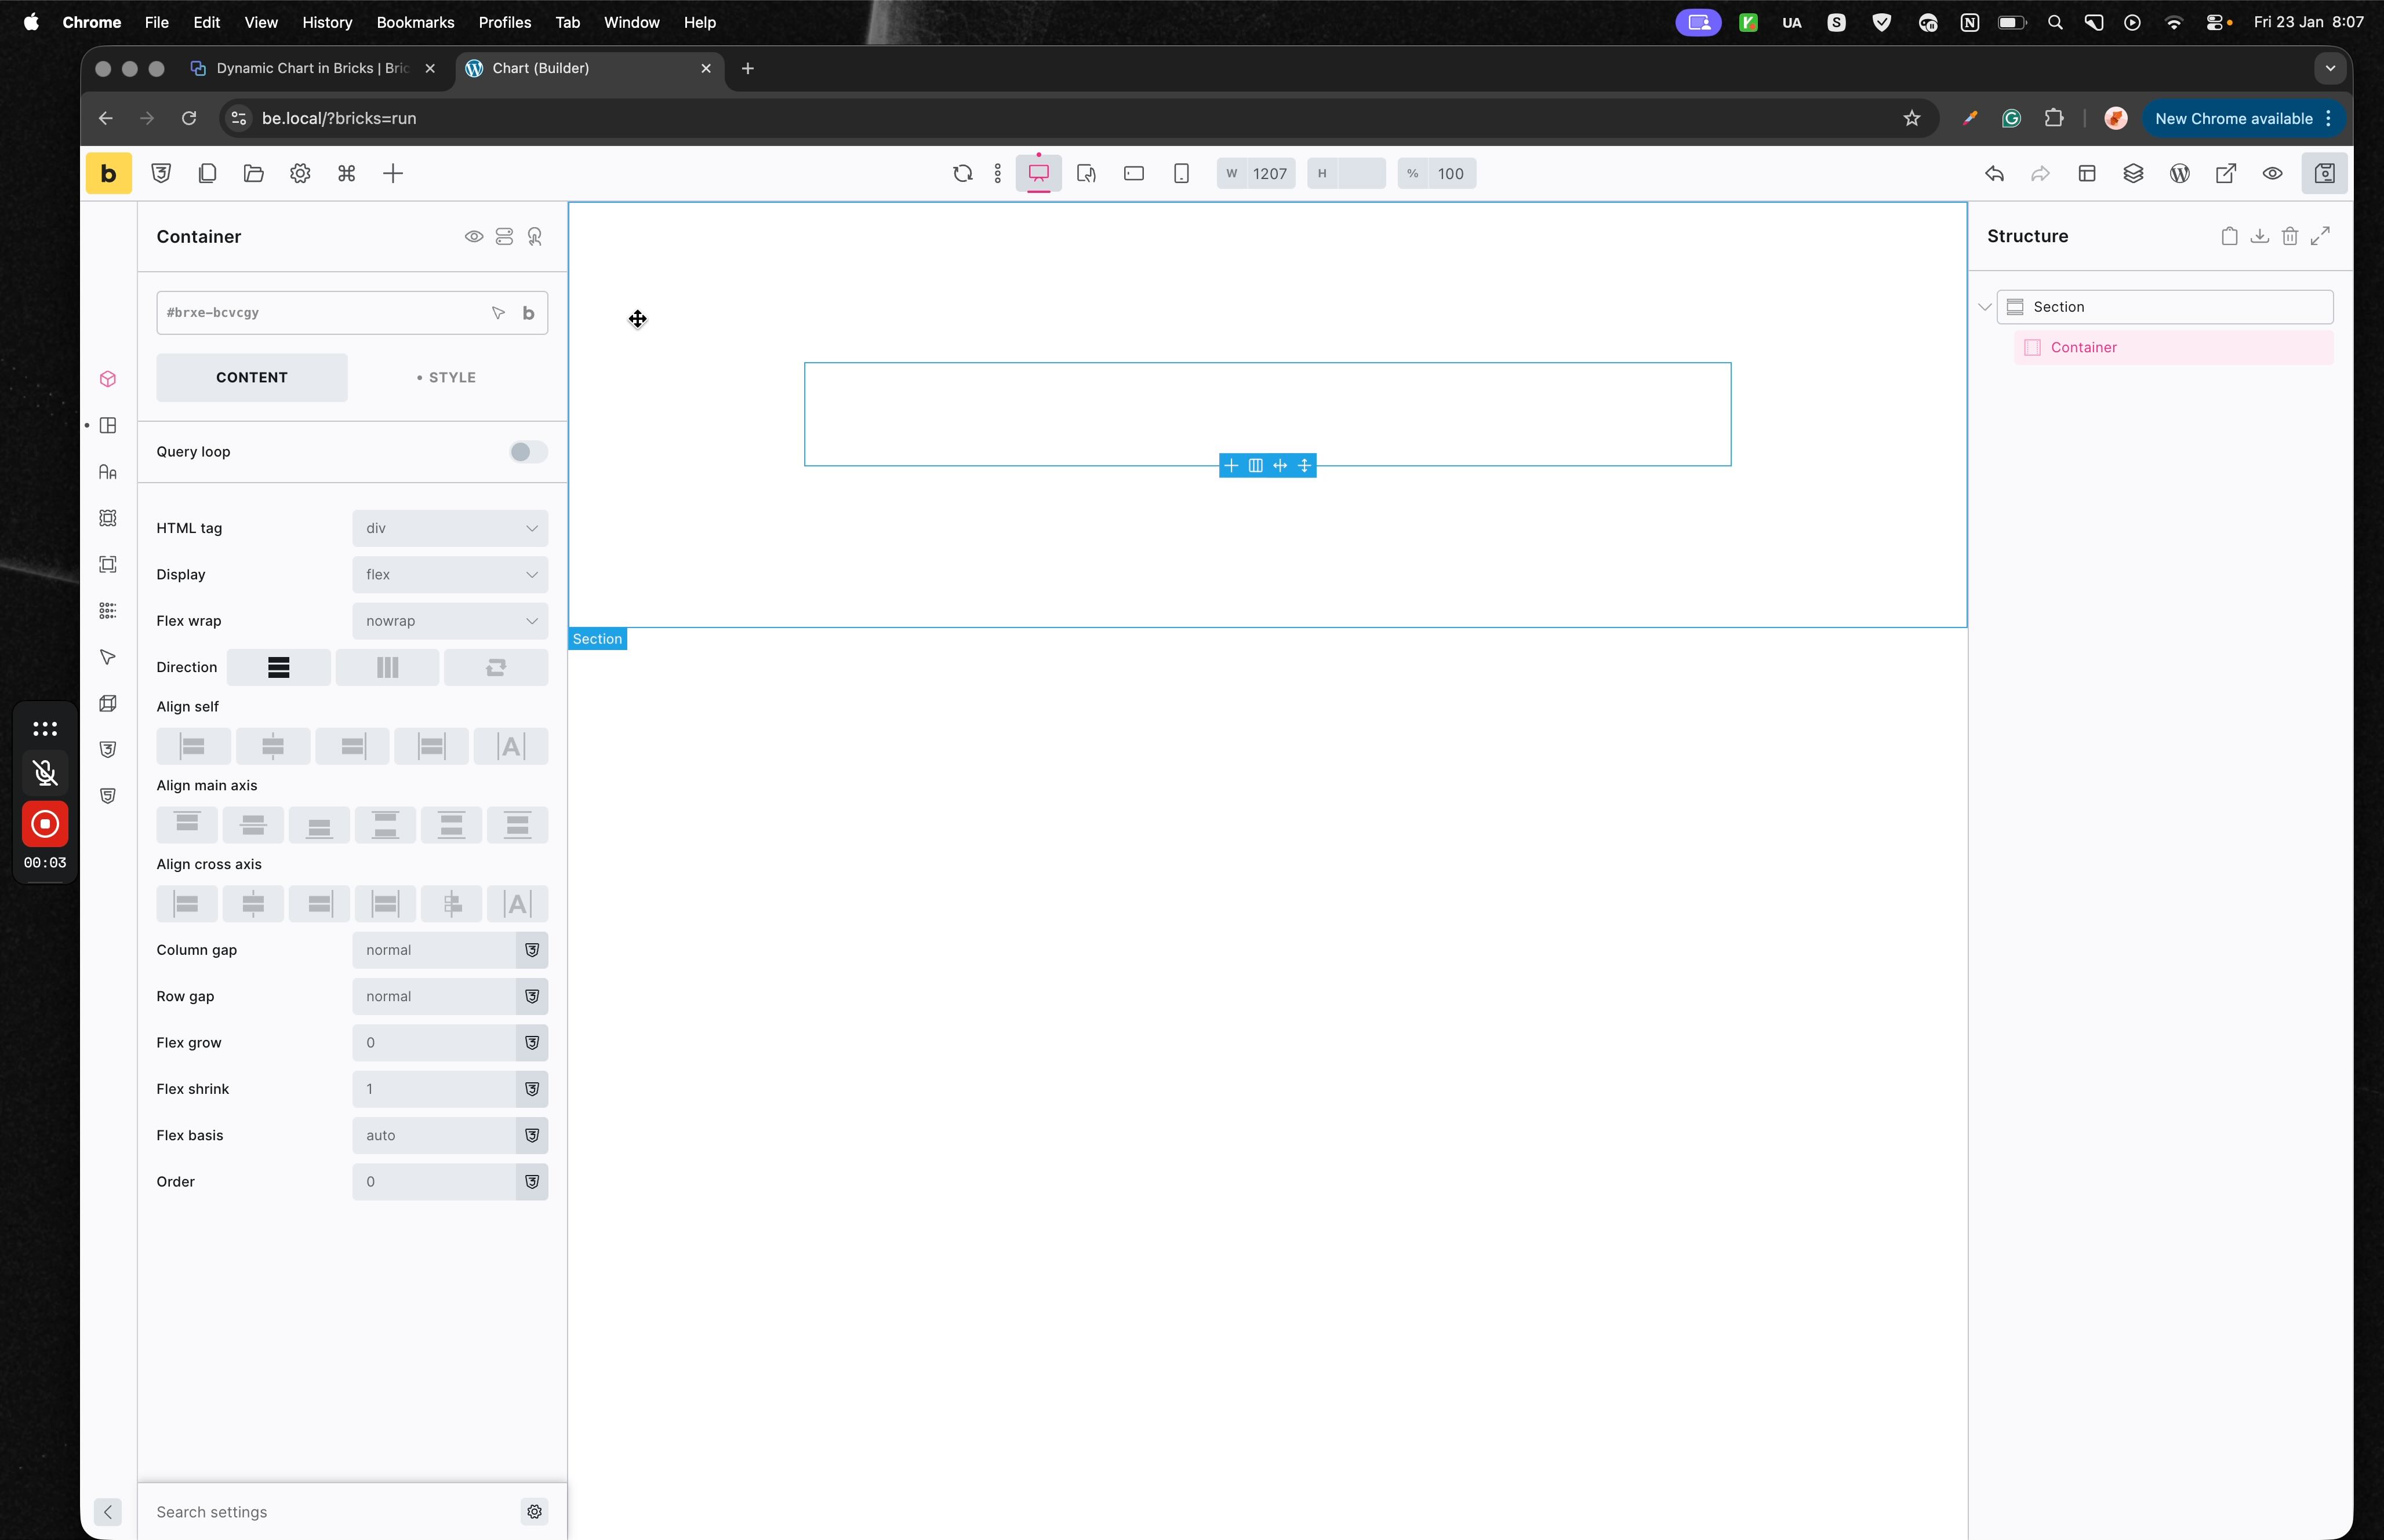The height and width of the screenshot is (1540, 2384).
Task: Select Align self start option
Action: 193,746
